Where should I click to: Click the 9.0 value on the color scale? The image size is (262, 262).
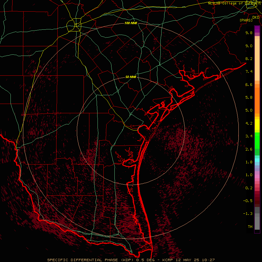tap(249, 46)
